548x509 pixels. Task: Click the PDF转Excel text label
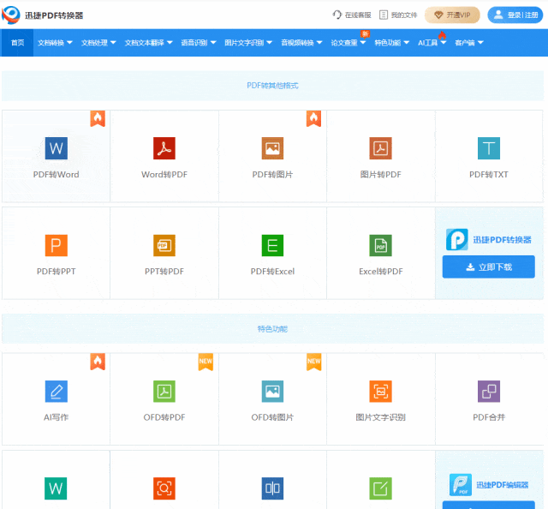(272, 272)
